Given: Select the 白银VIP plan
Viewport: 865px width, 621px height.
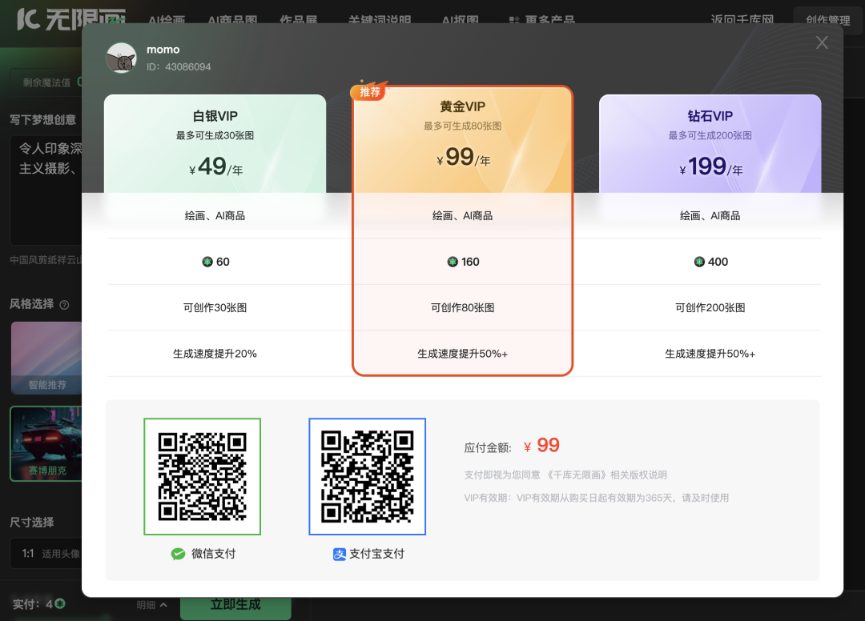Looking at the screenshot, I should pyautogui.click(x=215, y=144).
